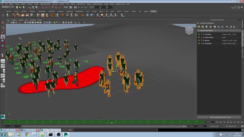
Task: Select the 3. Scale World operation row
Action: [219, 37]
